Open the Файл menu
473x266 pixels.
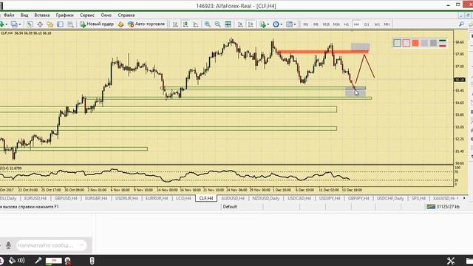pos(9,15)
